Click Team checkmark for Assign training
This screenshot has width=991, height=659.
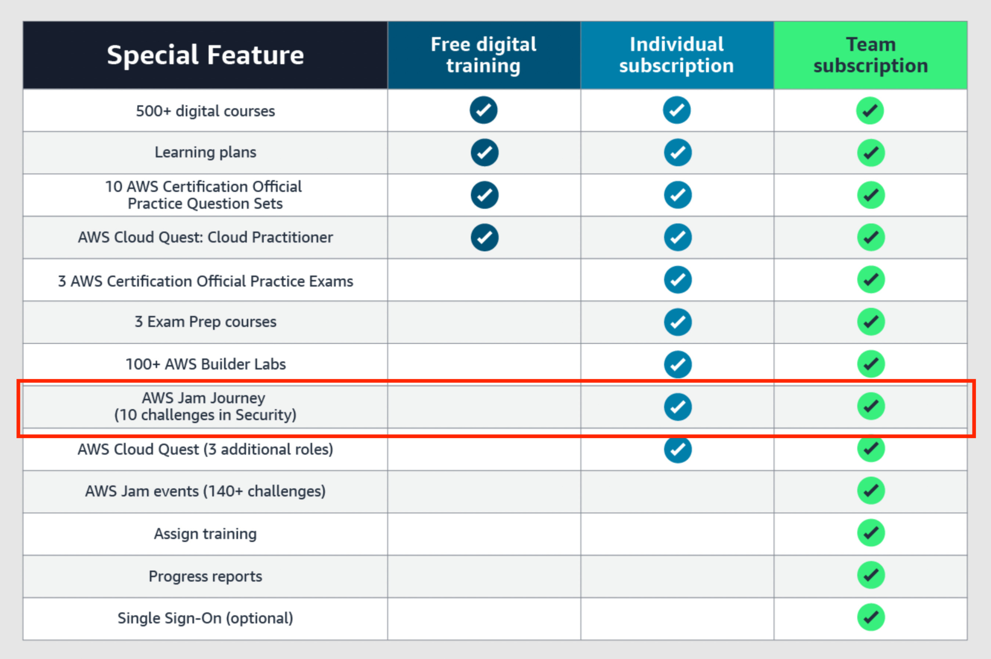point(871,533)
